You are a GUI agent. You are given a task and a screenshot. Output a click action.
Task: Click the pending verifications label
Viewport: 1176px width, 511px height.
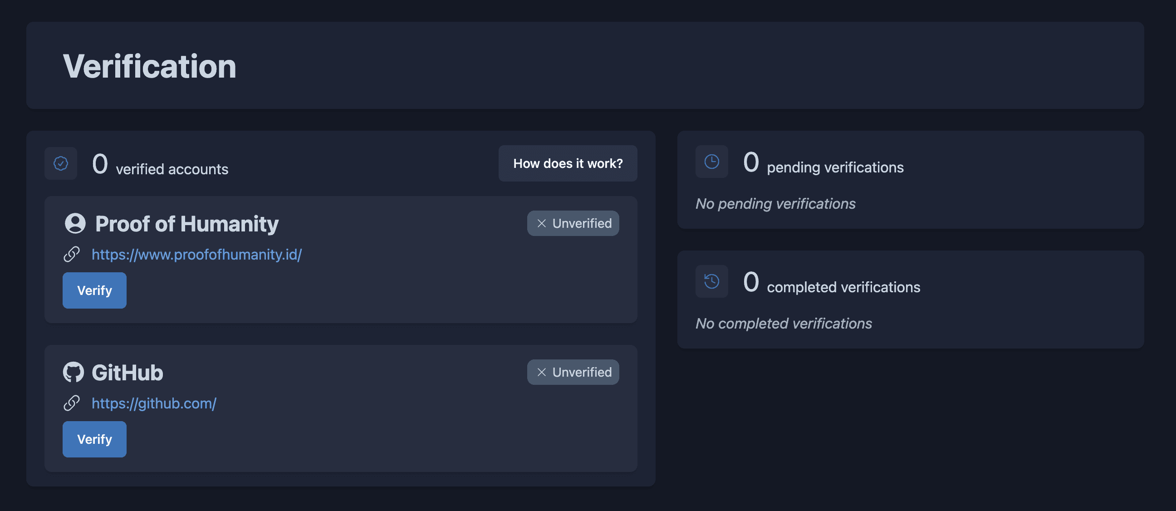(835, 167)
